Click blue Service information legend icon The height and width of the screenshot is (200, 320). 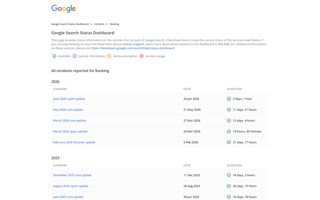(x=75, y=56)
